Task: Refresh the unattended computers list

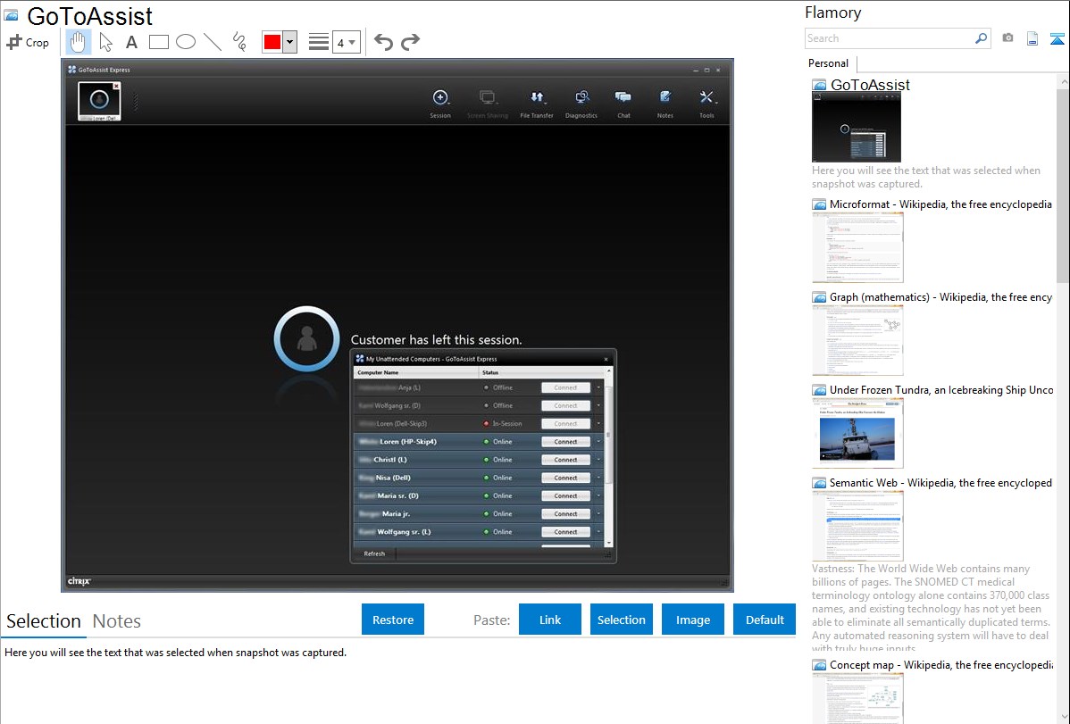Action: [x=374, y=554]
